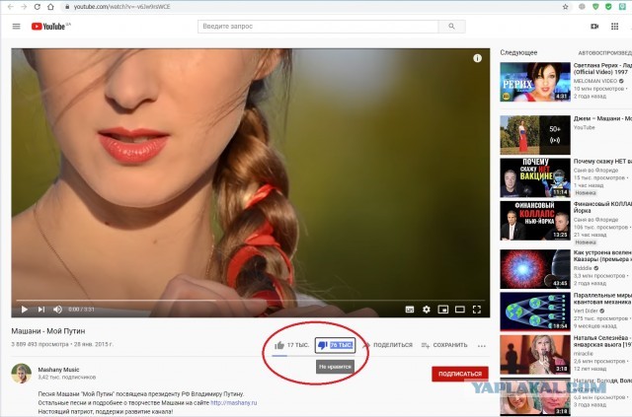Open 'Параллельные миры' video title
The image size is (632, 417).
(602, 299)
